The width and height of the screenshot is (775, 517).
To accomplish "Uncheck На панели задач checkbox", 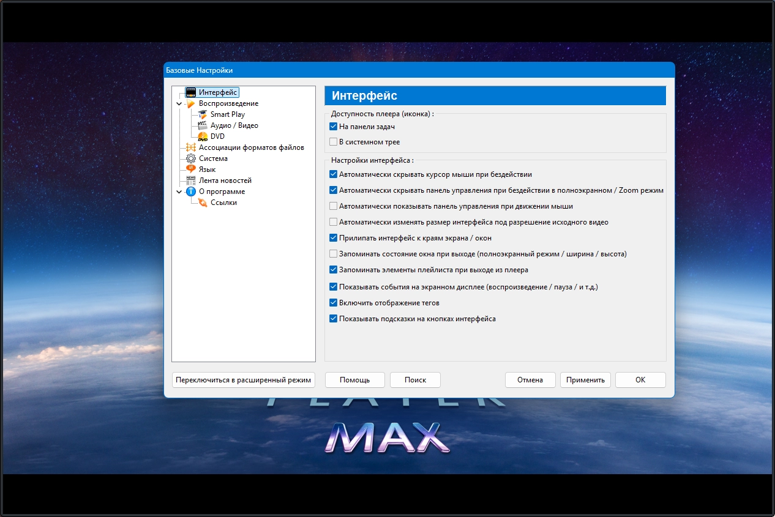I will point(334,127).
